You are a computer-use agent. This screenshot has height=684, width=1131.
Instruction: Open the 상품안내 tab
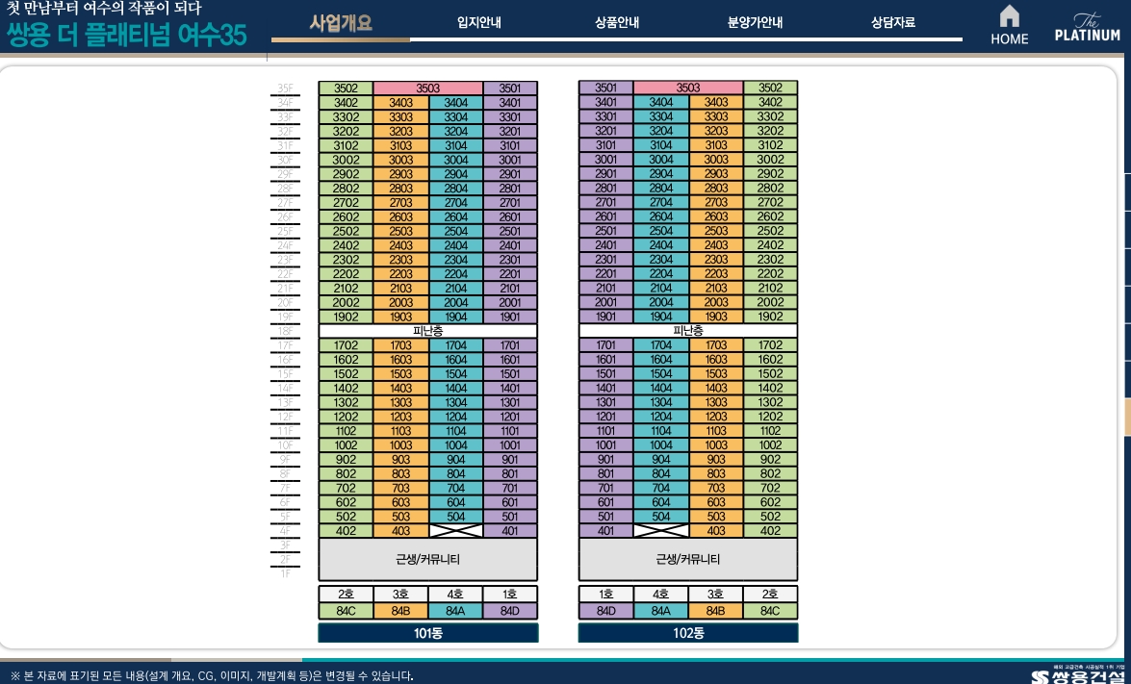(617, 23)
